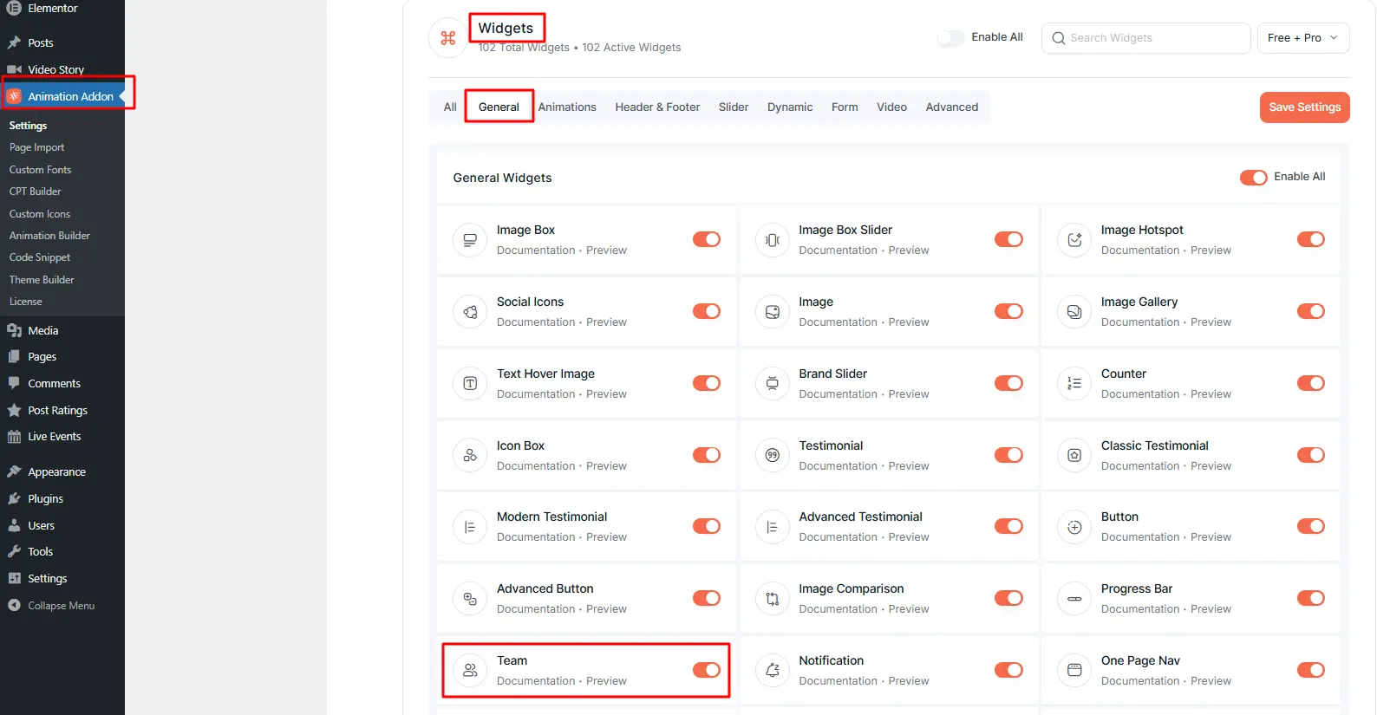Screen dimensions: 1377x715
Task: Open Counter widget Preview link
Action: tap(1211, 394)
